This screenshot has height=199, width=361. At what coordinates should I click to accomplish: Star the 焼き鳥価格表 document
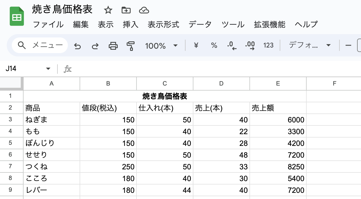[108, 10]
